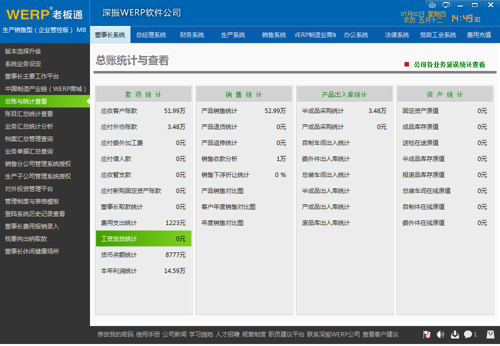This screenshot has width=500, height=346.
Task: Open 中国制造产业链（WERP商城） sidebar item
Action: tap(45, 88)
